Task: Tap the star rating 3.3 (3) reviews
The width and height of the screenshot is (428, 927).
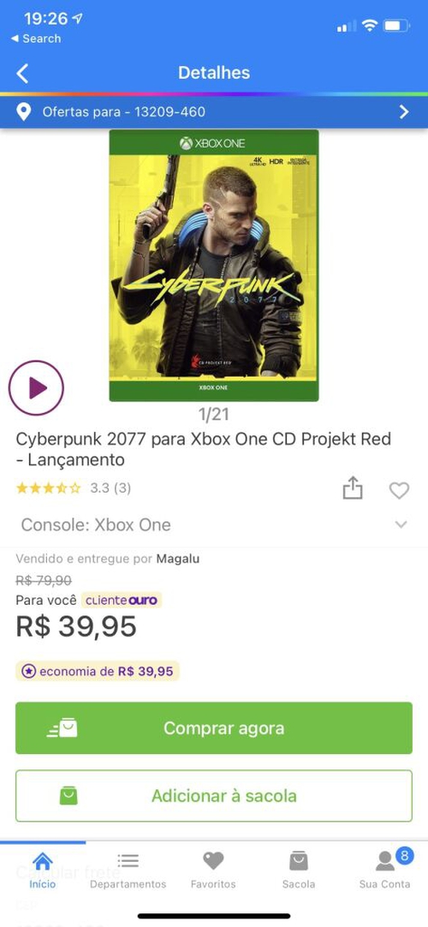Action: (74, 487)
